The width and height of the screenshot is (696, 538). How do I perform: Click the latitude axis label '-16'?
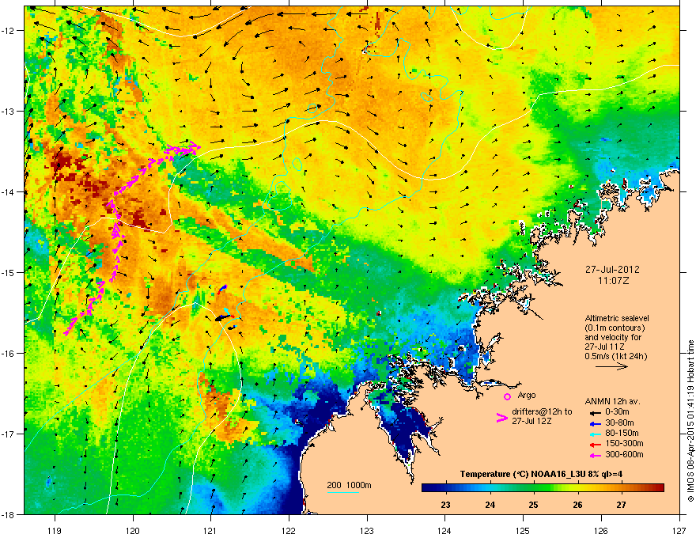pos(9,354)
